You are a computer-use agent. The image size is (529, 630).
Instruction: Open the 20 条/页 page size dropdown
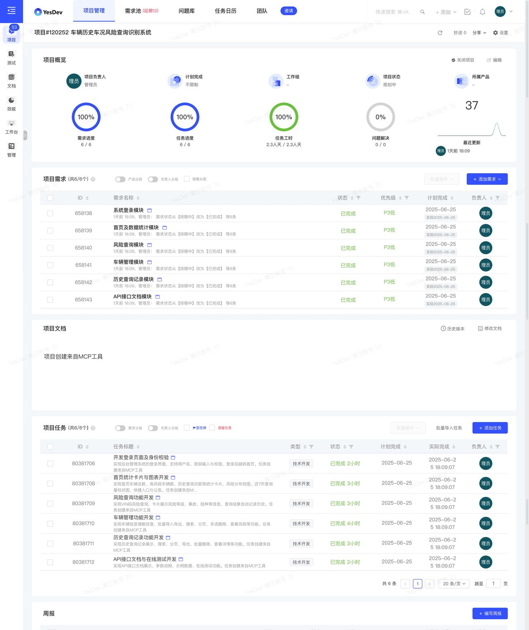pyautogui.click(x=454, y=584)
